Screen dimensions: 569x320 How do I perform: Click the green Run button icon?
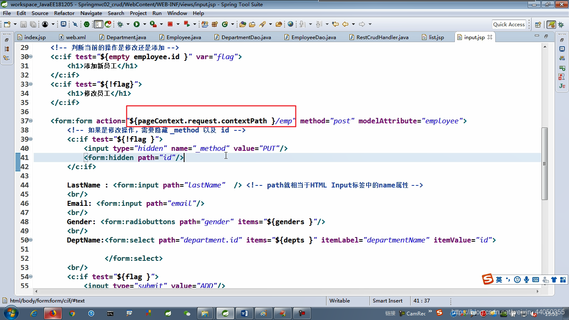pos(136,24)
